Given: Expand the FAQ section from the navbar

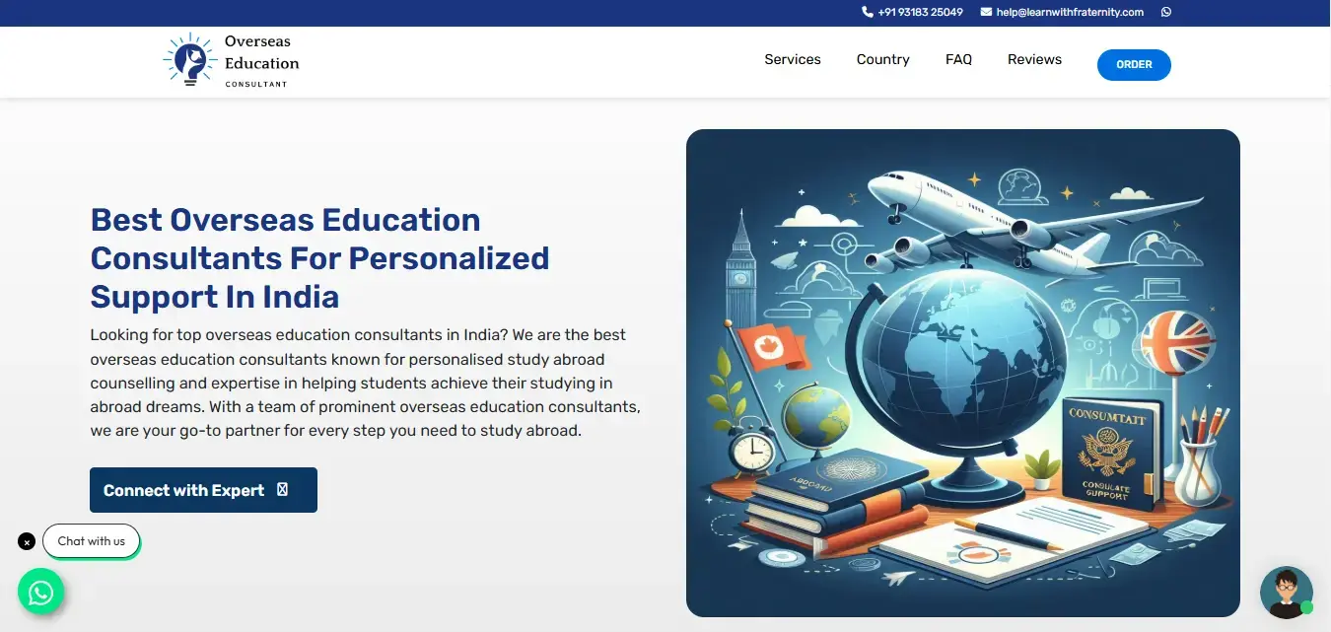Looking at the screenshot, I should point(958,59).
